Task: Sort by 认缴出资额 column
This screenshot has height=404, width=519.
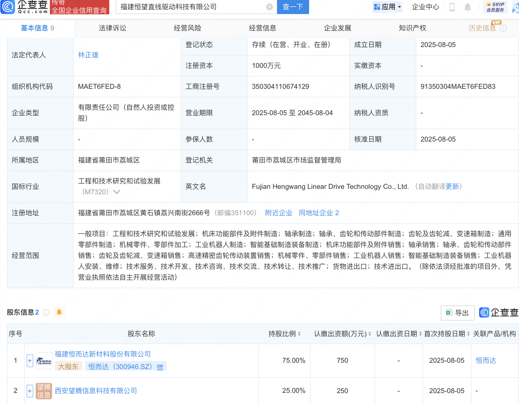Action: pyautogui.click(x=370, y=334)
